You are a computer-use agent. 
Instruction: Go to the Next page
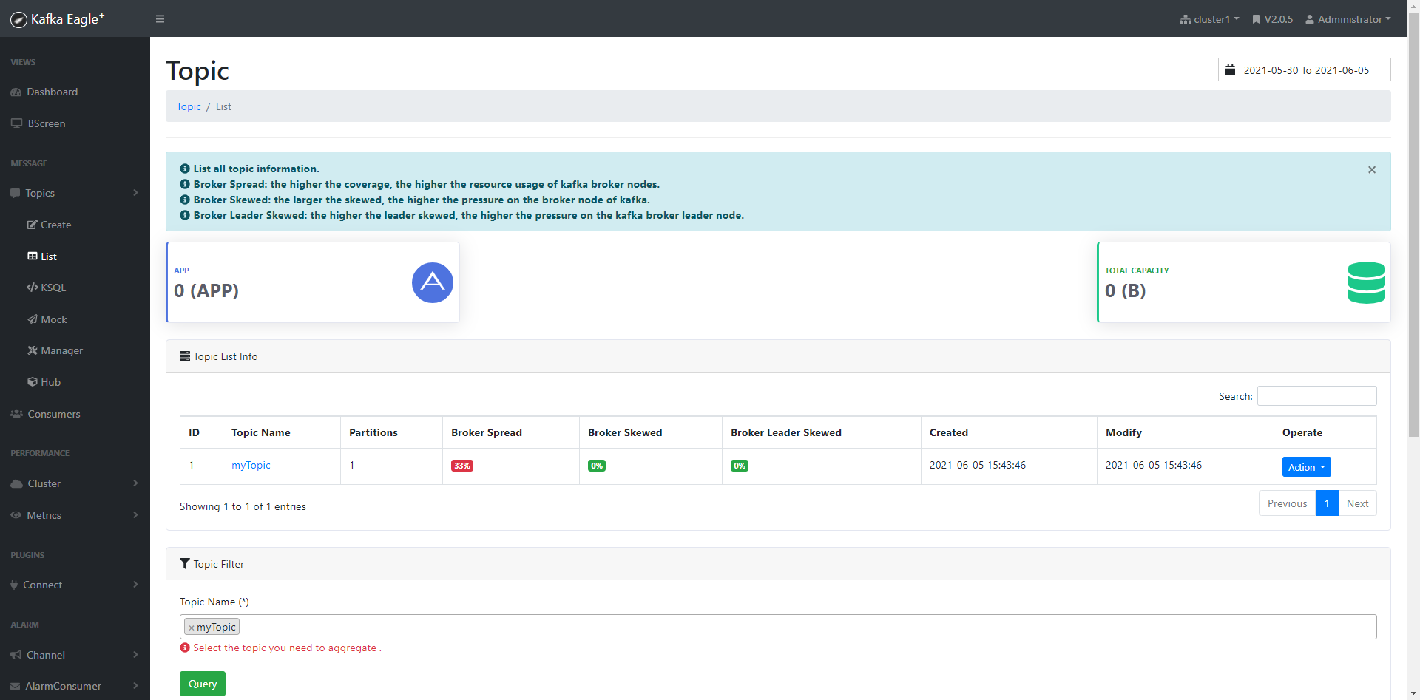pyautogui.click(x=1357, y=503)
